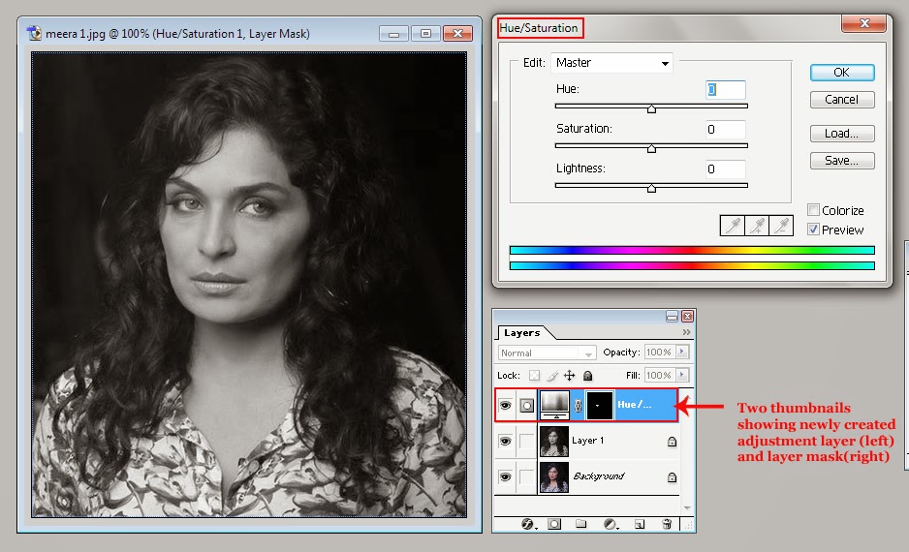
Task: Toggle Lock all padlock icon
Action: (x=587, y=376)
